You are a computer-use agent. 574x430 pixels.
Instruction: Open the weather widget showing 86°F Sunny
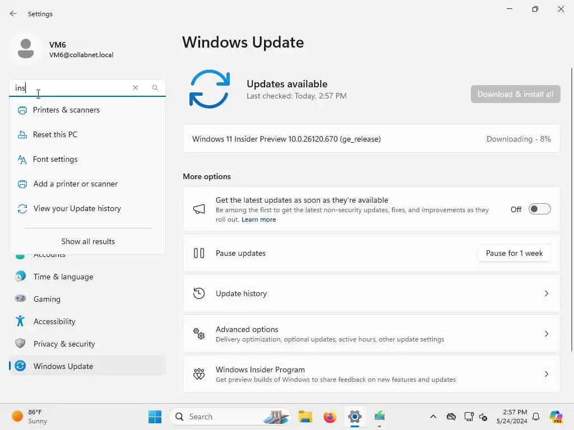click(29, 417)
